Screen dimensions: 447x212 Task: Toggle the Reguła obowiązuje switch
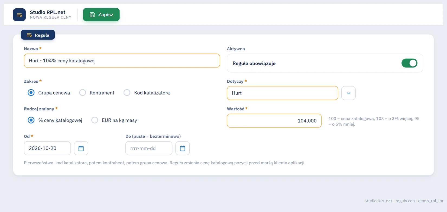pos(409,63)
